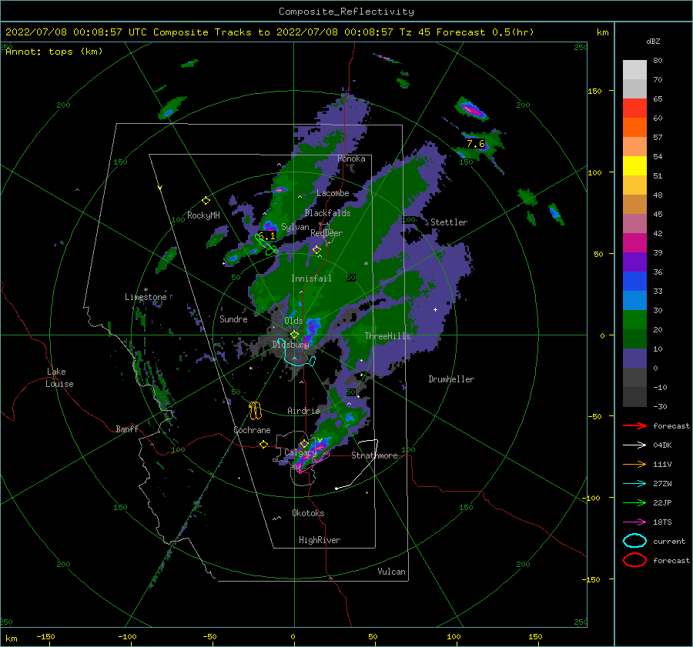693x647 pixels.
Task: Select the yellow diamond marker below RedDeer
Action: coord(316,250)
